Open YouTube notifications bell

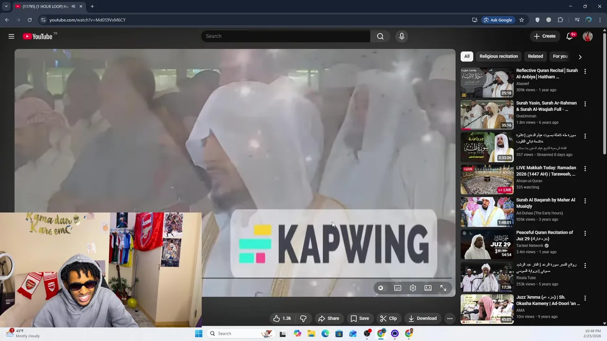tap(570, 36)
